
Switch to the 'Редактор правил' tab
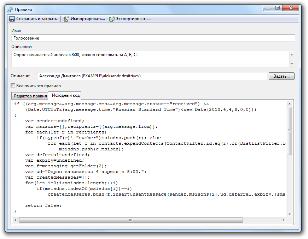(30, 96)
